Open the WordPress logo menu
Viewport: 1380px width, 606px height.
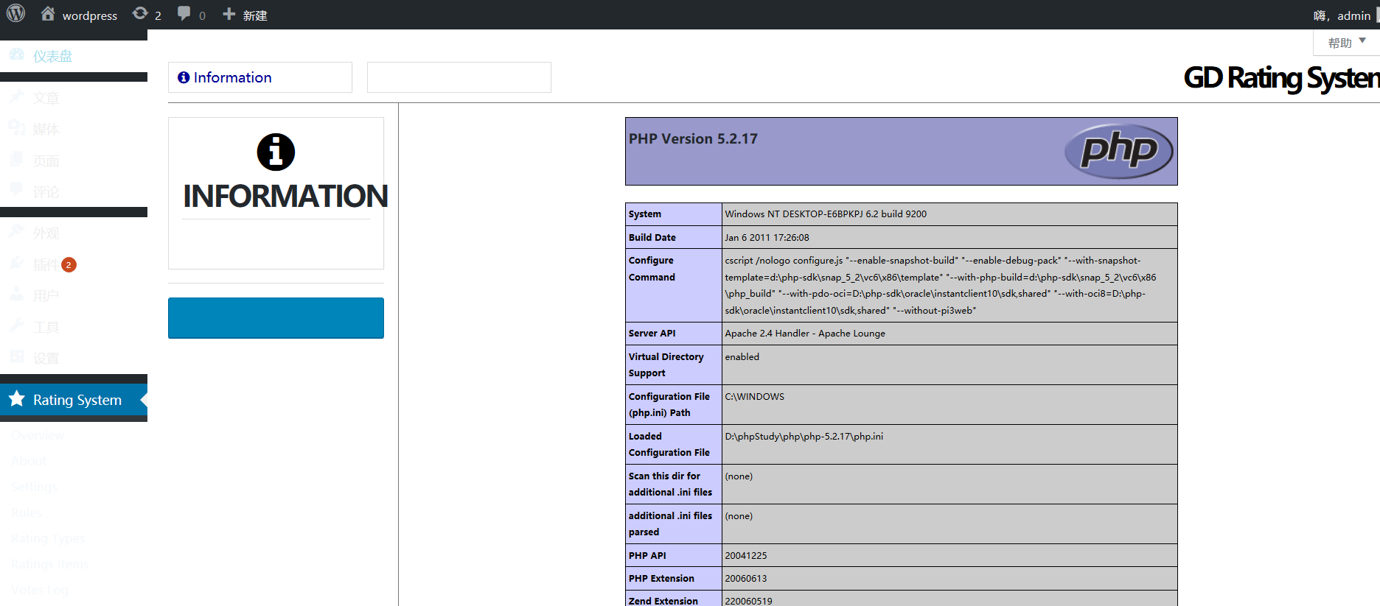[x=15, y=13]
